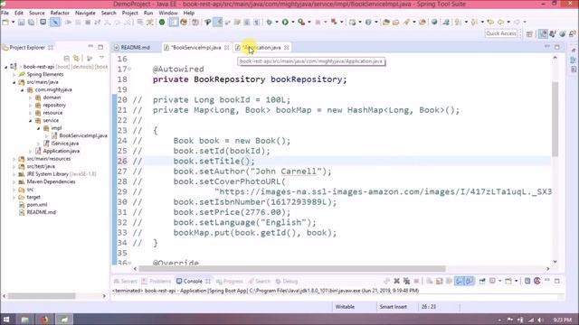Image resolution: width=579 pixels, height=325 pixels.
Task: Expand the src/main/resources folder
Action: [x=14, y=159]
